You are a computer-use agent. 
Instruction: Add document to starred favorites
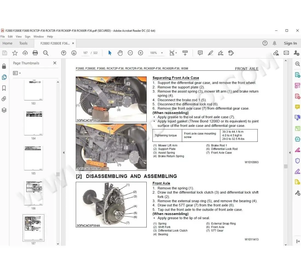pos(15,53)
